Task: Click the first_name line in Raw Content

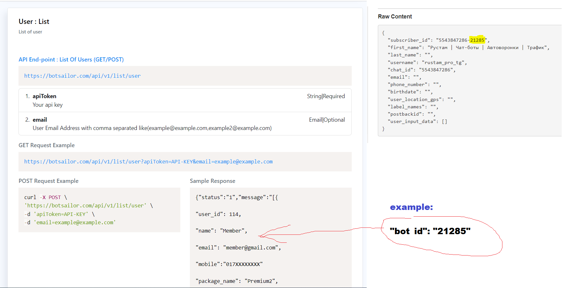Action: 469,47
